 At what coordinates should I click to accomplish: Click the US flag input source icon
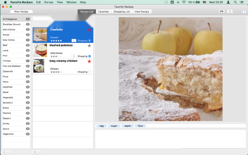tap(205, 2)
